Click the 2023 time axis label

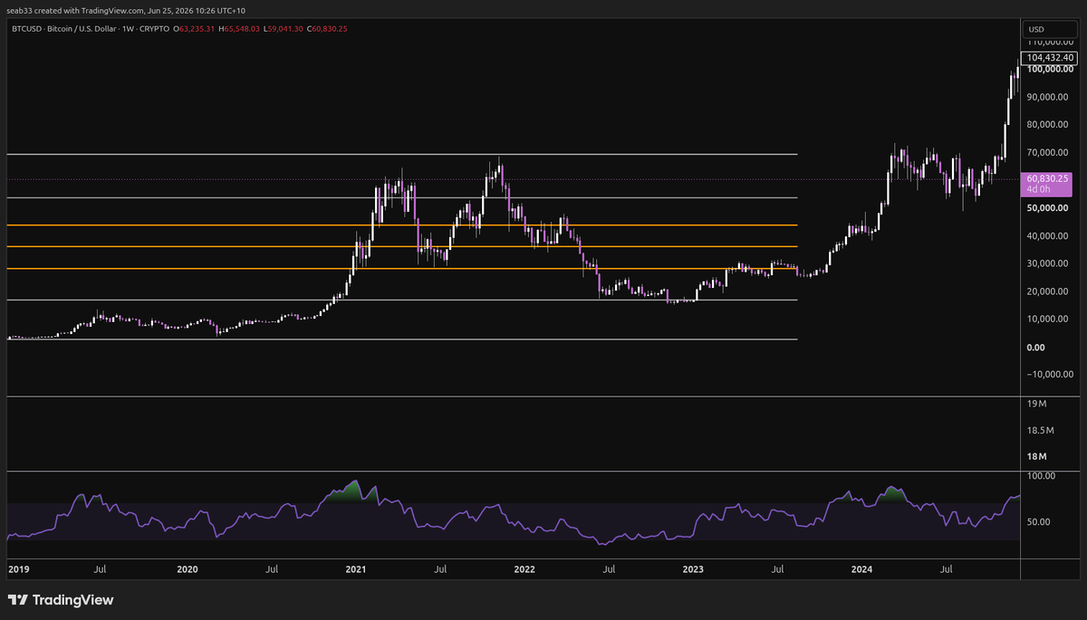tap(693, 570)
